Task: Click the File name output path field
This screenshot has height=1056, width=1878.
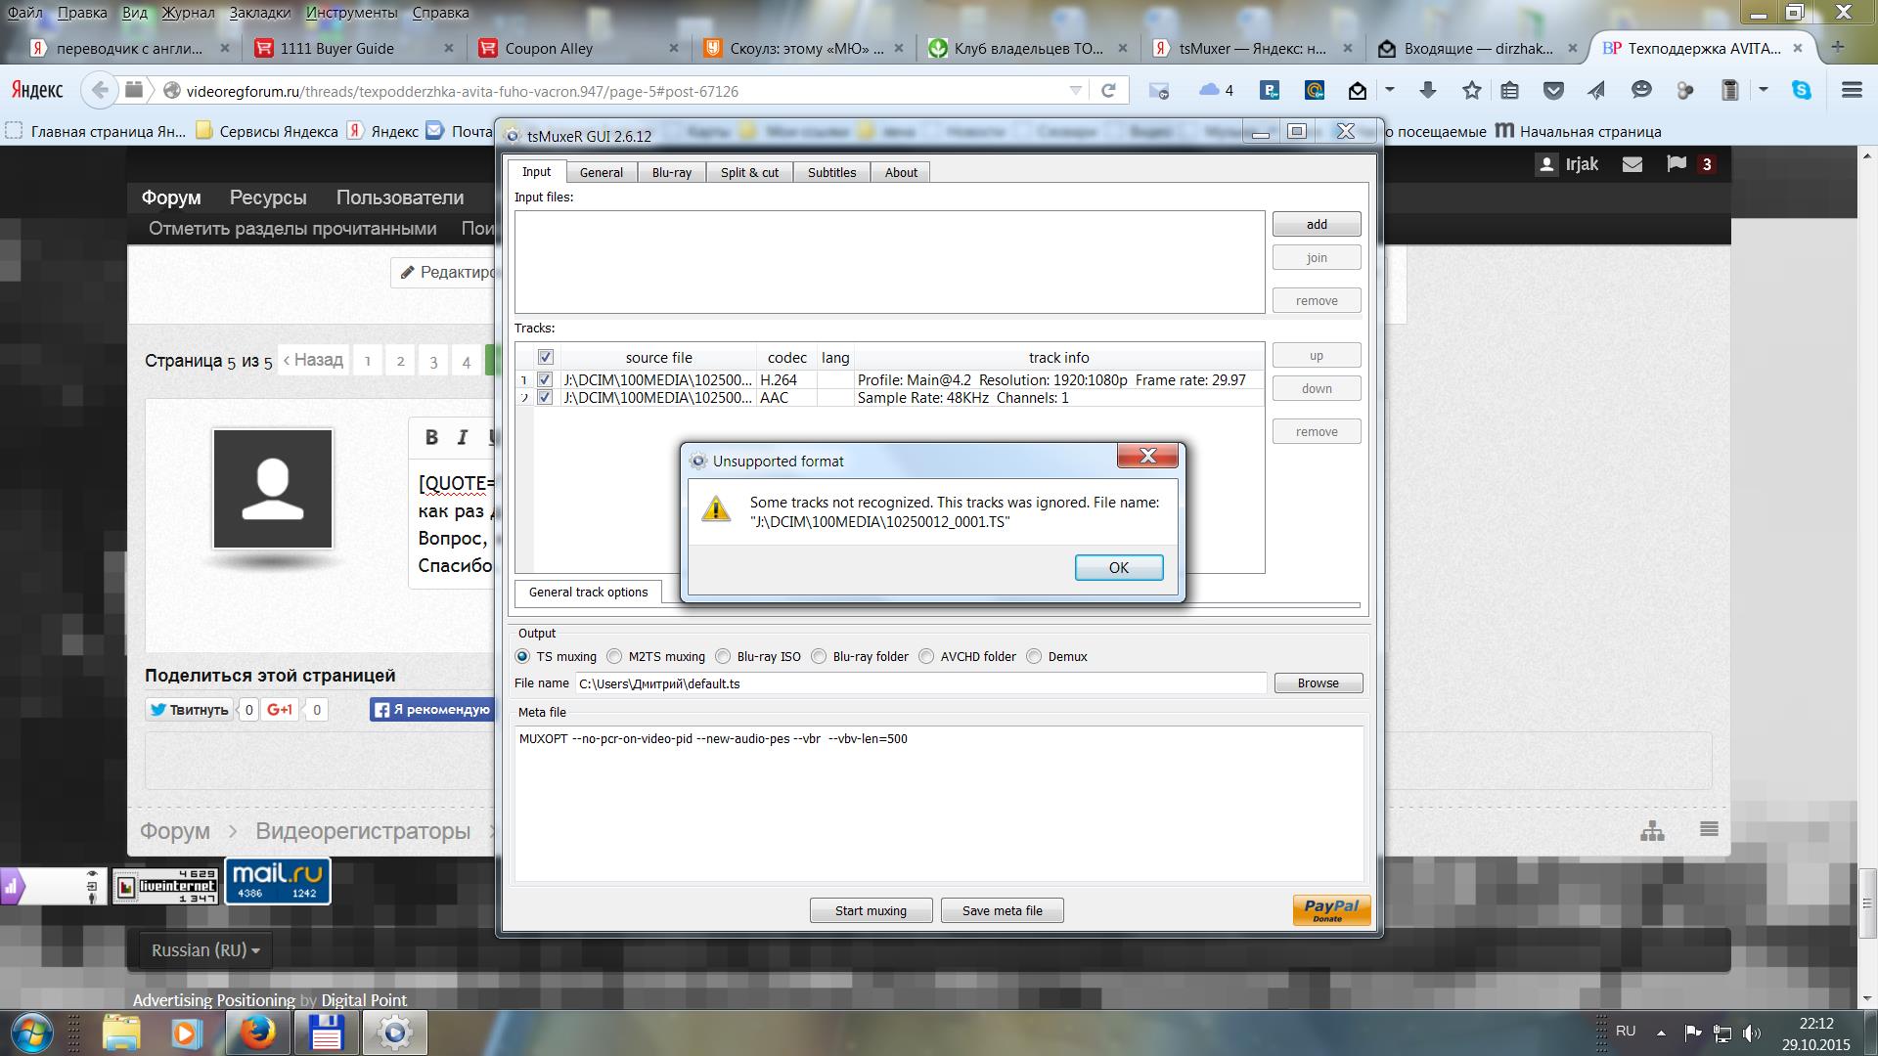Action: pyautogui.click(x=919, y=683)
